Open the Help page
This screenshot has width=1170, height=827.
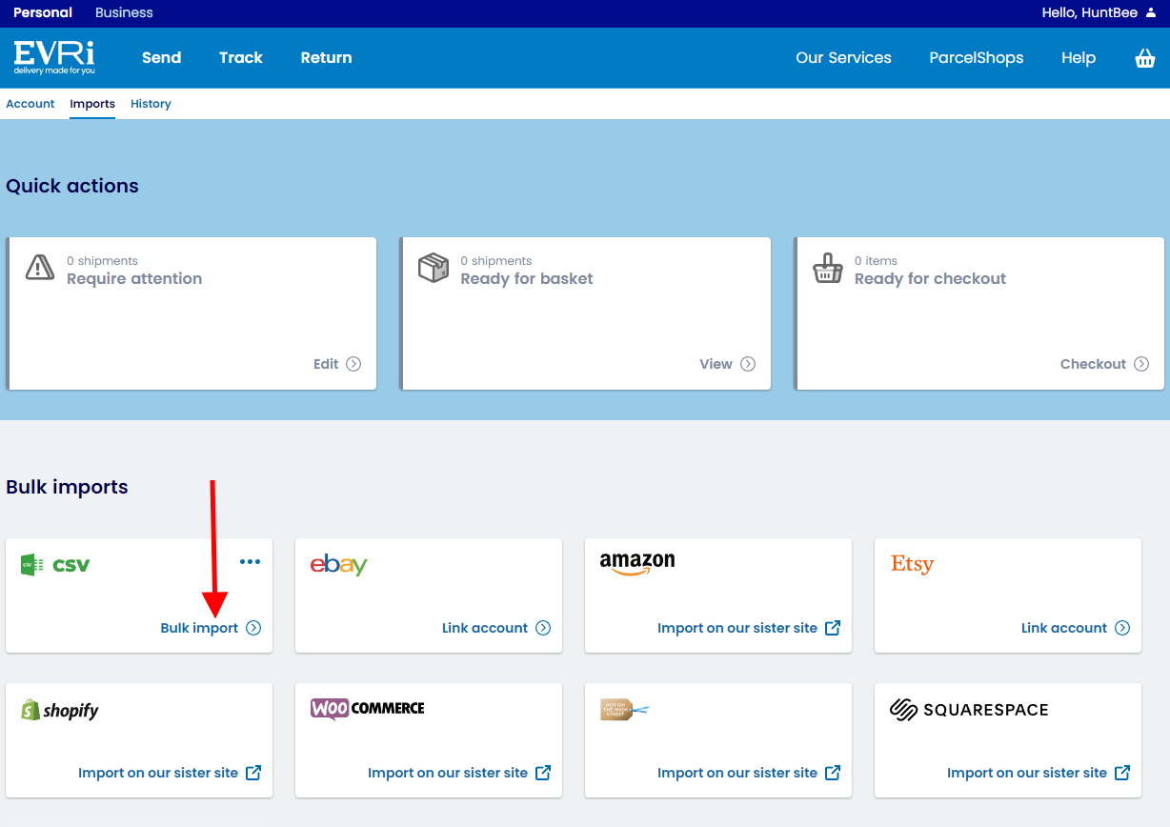coord(1079,58)
